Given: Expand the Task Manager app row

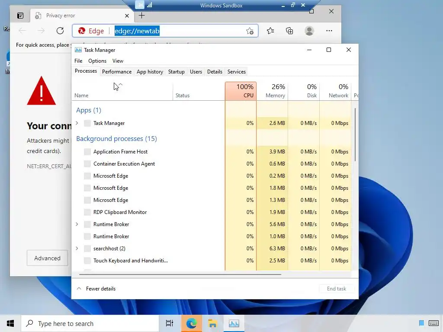Looking at the screenshot, I should tap(77, 123).
